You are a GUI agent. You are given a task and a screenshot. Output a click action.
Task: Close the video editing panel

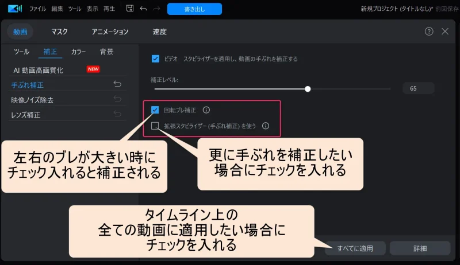coord(445,32)
